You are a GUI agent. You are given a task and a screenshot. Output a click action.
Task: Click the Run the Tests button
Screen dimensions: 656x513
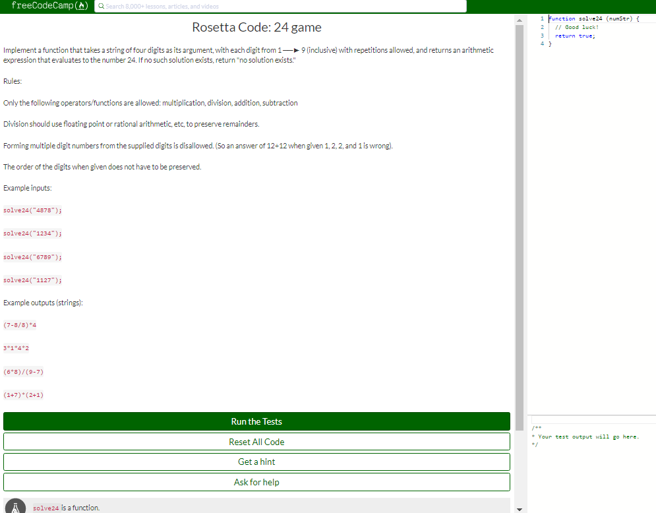pos(256,421)
